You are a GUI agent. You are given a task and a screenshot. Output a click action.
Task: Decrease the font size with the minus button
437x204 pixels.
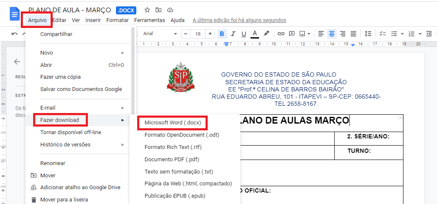tap(186, 34)
